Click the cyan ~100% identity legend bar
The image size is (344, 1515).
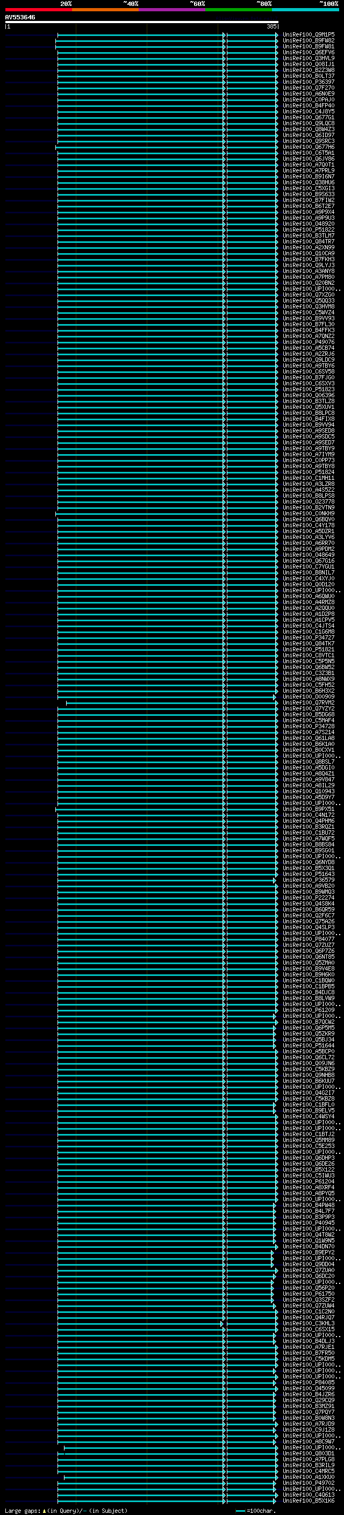point(305,10)
